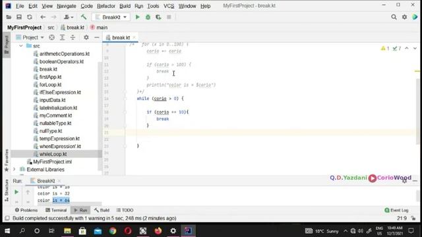The image size is (422, 237).
Task: Toggle the Structure side tool window
Action: tap(7, 190)
